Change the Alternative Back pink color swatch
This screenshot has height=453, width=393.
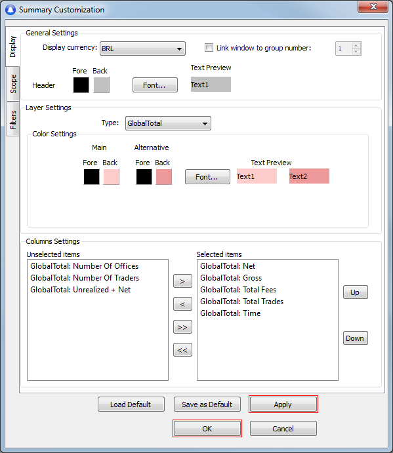163,177
